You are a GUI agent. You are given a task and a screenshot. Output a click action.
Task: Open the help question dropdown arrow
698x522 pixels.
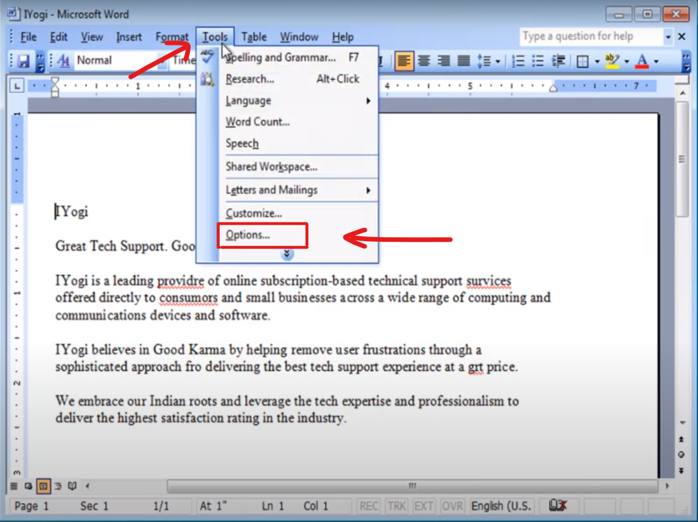pos(668,37)
